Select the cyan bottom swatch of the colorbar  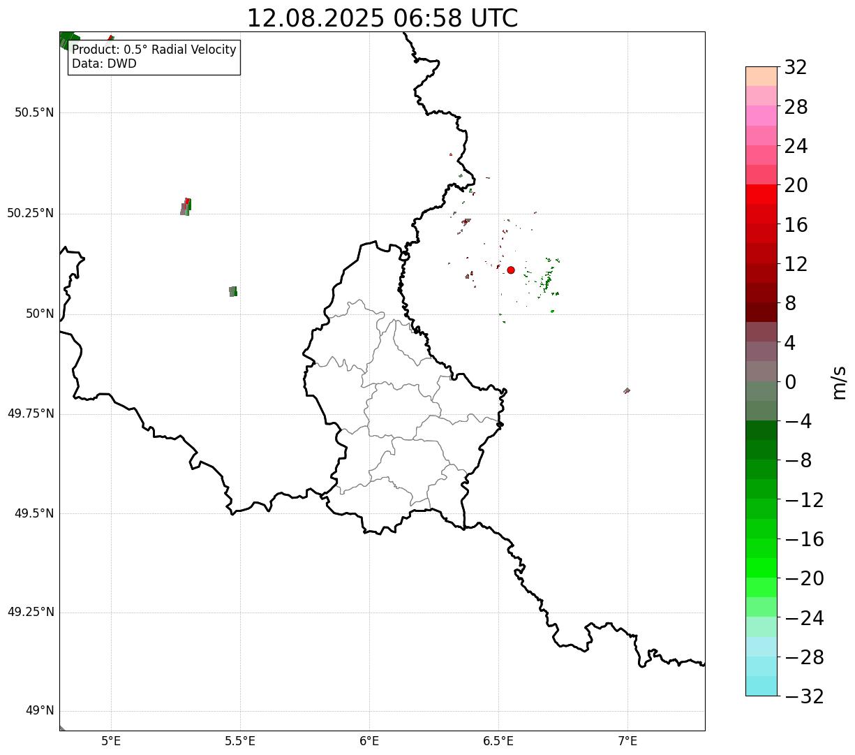coord(761,686)
